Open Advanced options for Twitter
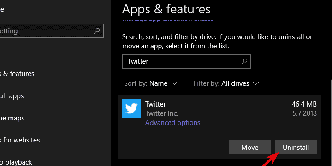The width and height of the screenshot is (332, 166). pyautogui.click(x=173, y=123)
